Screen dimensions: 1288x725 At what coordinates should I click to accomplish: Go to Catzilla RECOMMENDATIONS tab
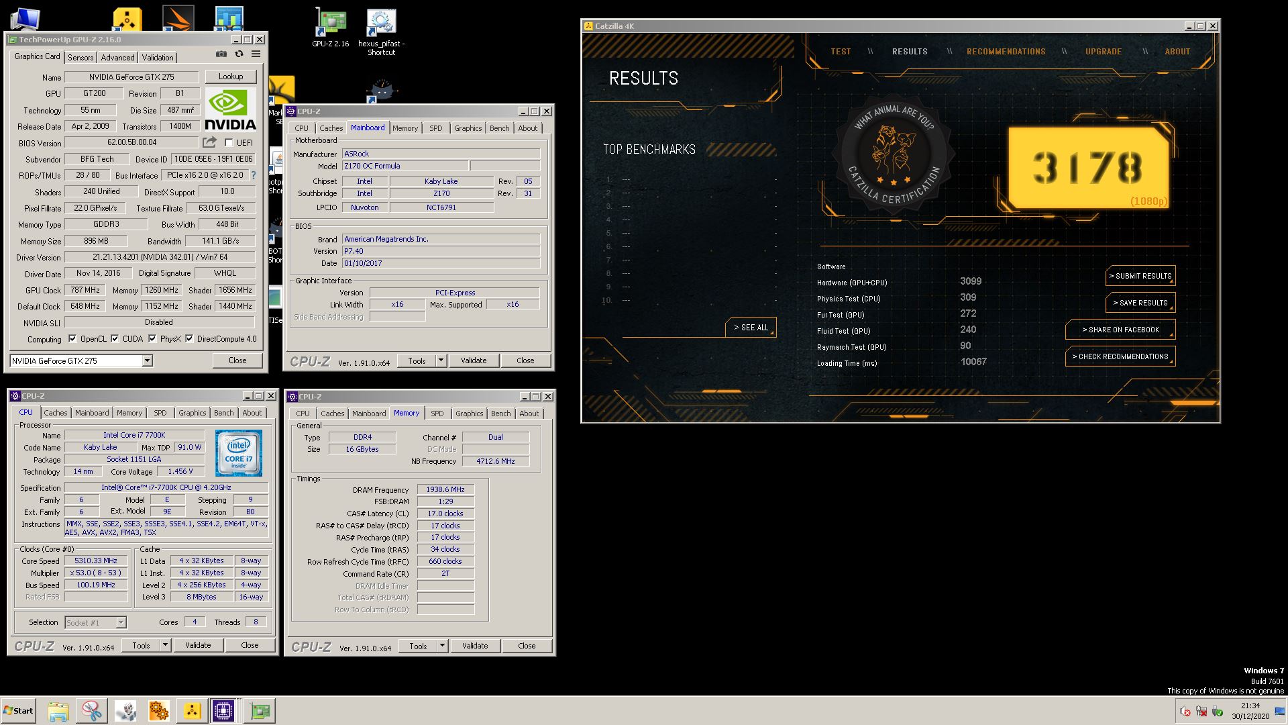click(x=1006, y=52)
